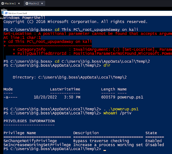Click the Machine1 tab icon
The height and width of the screenshot is (154, 172).
(3, 3)
